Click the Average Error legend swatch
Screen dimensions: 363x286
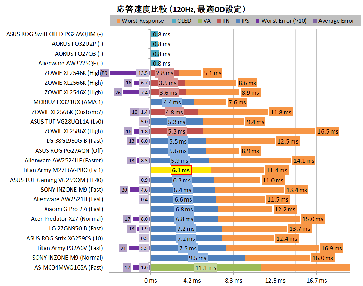(x=315, y=21)
